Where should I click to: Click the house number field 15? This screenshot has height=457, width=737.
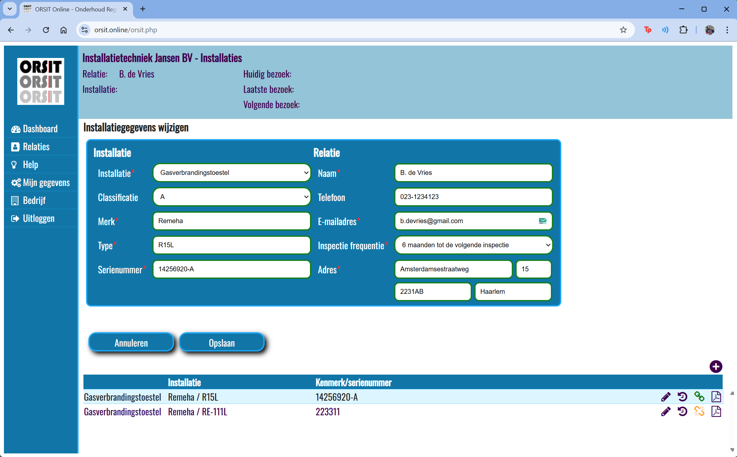coord(534,269)
